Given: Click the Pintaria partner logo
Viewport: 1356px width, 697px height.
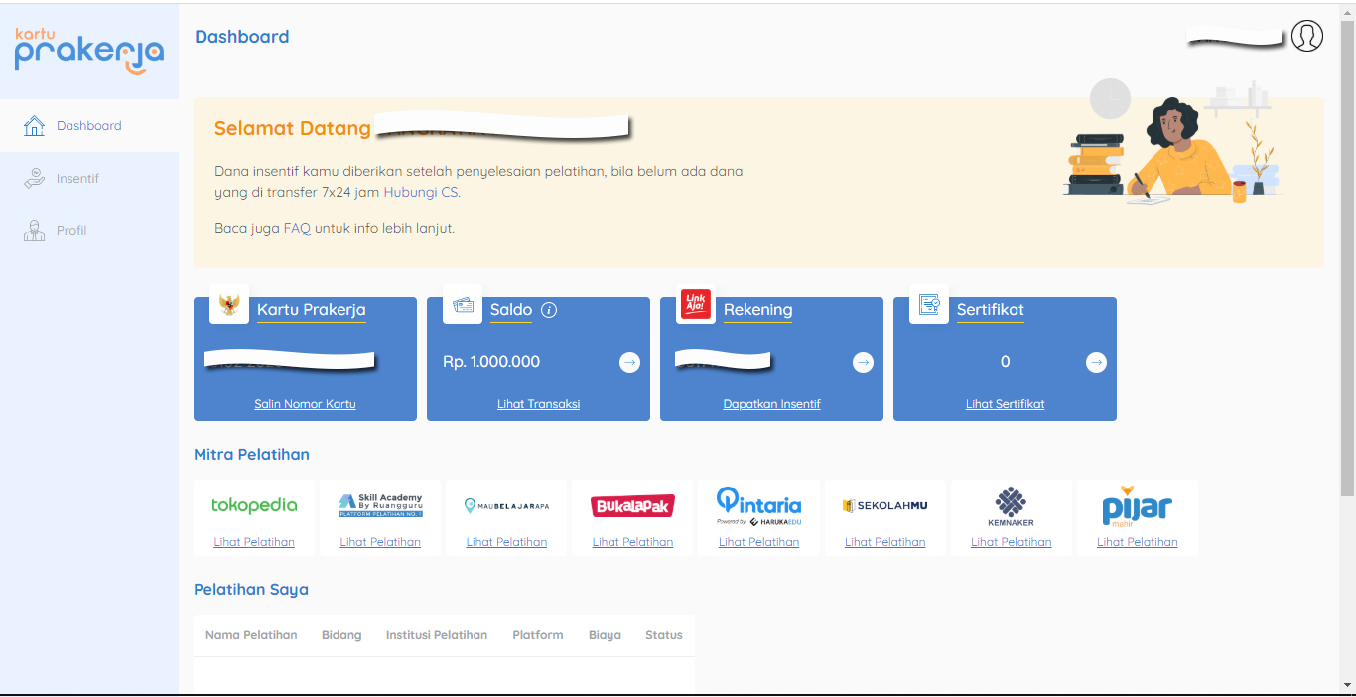Looking at the screenshot, I should tap(758, 505).
